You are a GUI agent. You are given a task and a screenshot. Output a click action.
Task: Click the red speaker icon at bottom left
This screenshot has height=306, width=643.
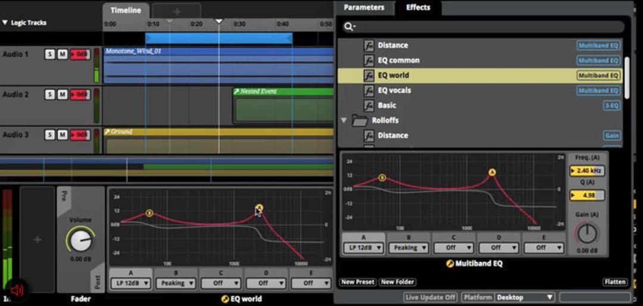[17, 291]
